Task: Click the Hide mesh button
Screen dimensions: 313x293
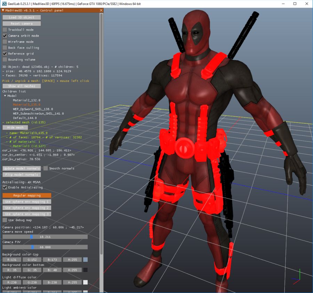Action: 15,127
